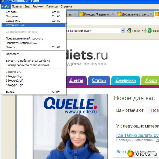Open the Палитра menu
Image resolution: width=159 pixels, height=159 pixels.
[x=52, y=6]
